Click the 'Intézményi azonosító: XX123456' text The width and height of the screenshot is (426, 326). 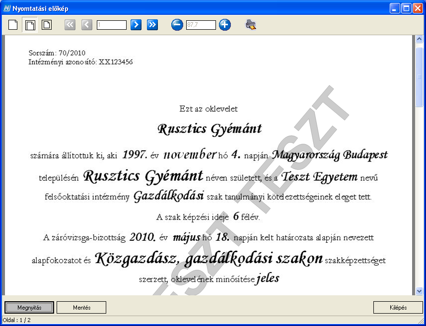[x=81, y=62]
